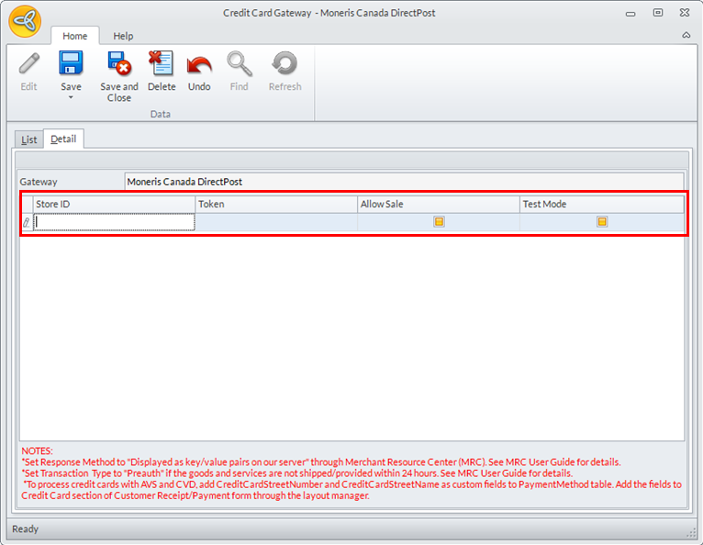The height and width of the screenshot is (545, 703).
Task: Click the Save floppy disk icon
Action: (x=71, y=62)
